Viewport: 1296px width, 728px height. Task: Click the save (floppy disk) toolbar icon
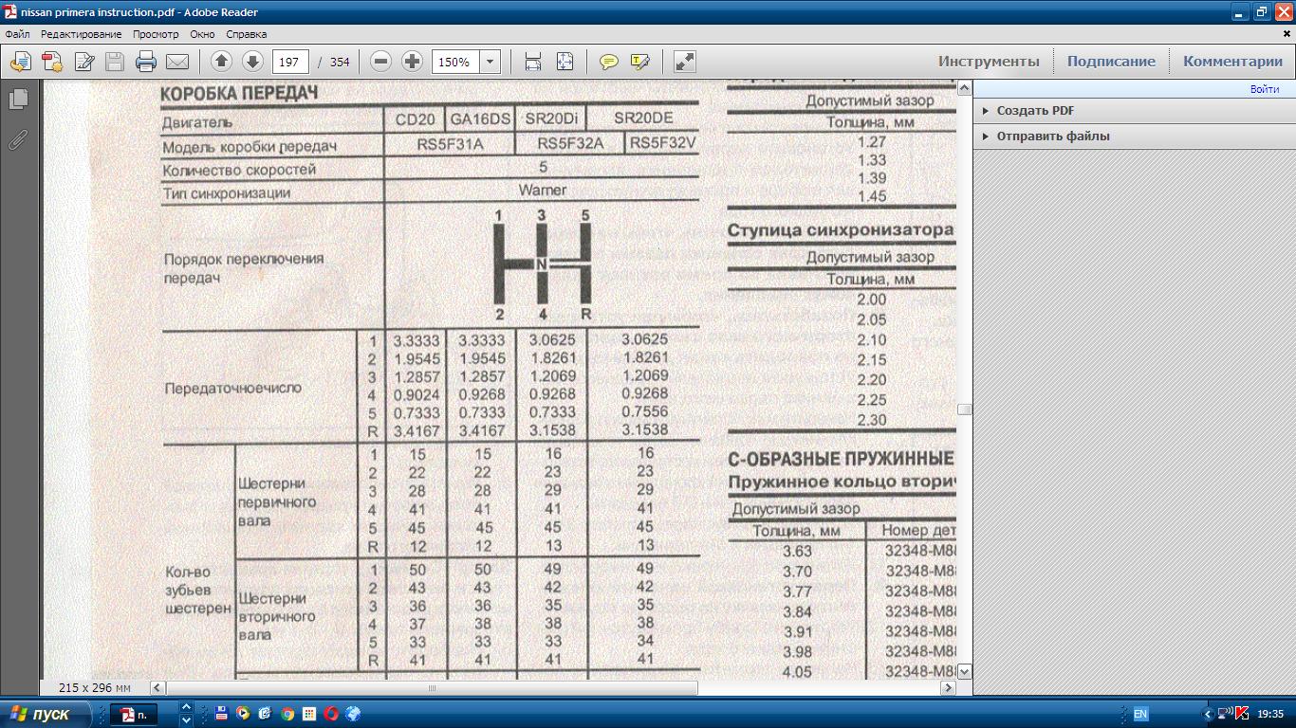click(x=115, y=62)
